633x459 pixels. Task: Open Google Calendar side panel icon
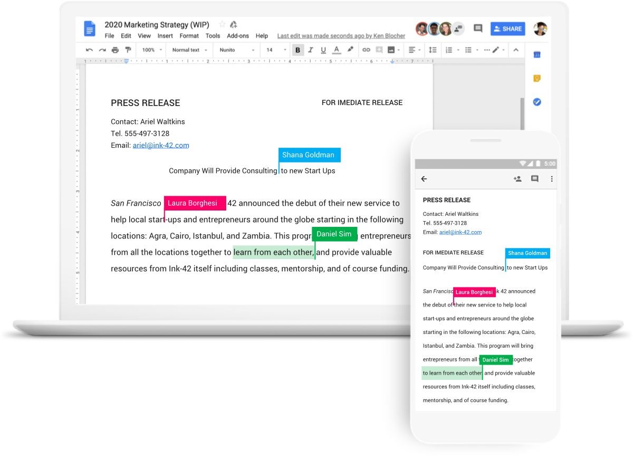point(537,55)
